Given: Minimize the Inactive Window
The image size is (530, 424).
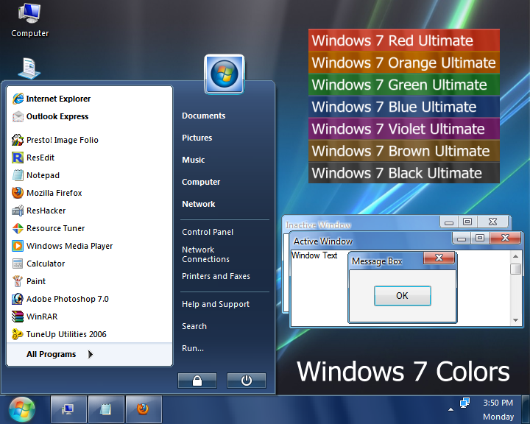Looking at the screenshot, I should click(449, 222).
